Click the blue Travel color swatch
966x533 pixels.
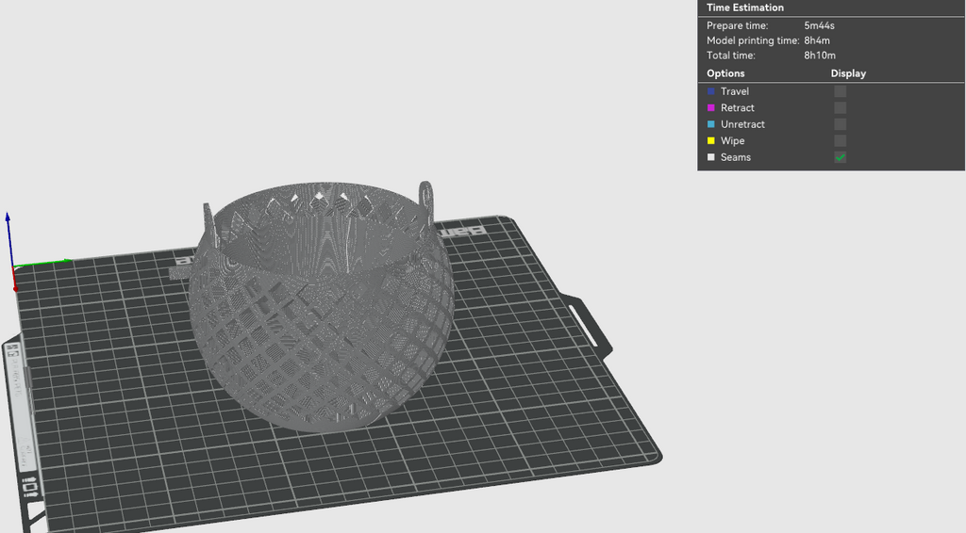pos(711,91)
